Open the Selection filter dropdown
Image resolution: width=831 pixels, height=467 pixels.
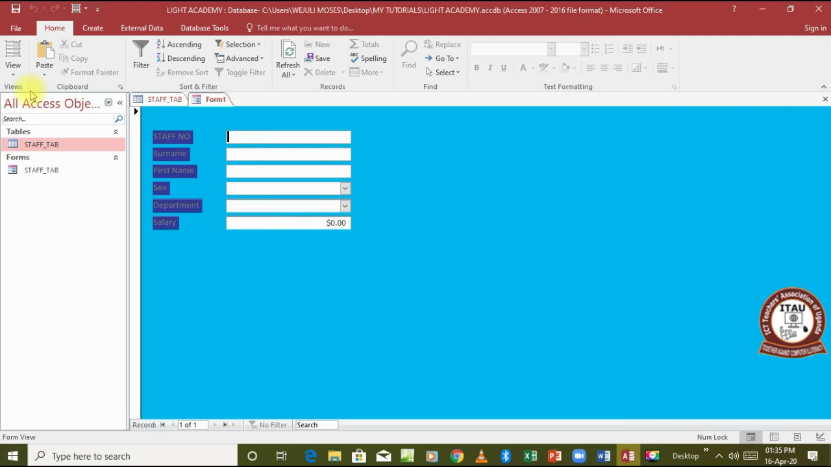[x=238, y=44]
